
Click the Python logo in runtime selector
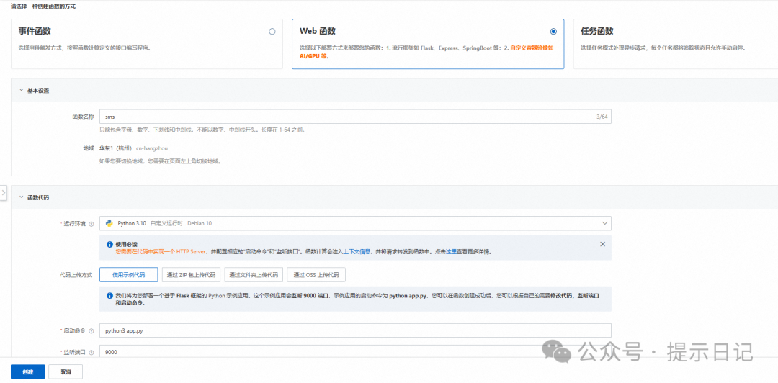[109, 223]
